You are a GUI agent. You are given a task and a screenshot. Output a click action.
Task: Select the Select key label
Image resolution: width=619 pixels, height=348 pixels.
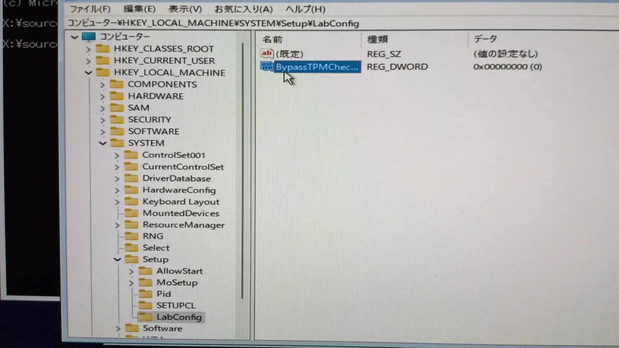pyautogui.click(x=156, y=247)
